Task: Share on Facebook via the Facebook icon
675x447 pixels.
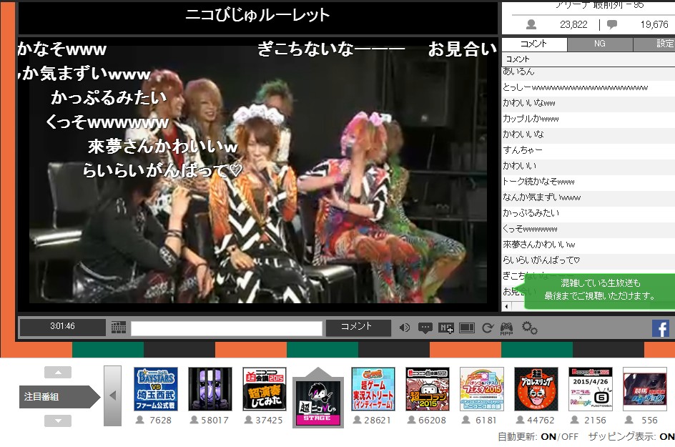Action: pos(661,328)
